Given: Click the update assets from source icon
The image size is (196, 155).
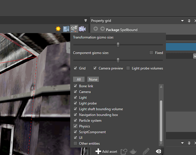Looking at the screenshot, I should click(x=124, y=151).
